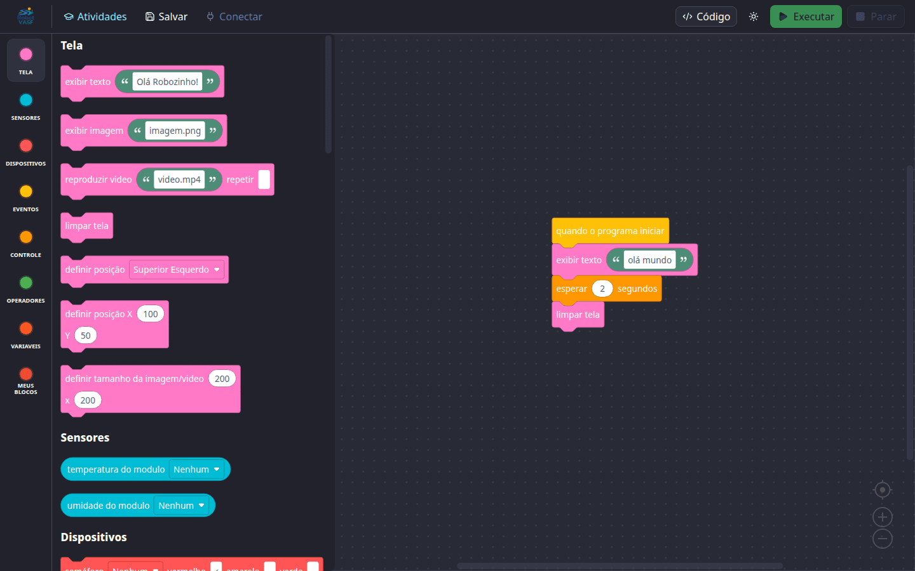Image resolution: width=915 pixels, height=571 pixels.
Task: Open the Variaveis category
Action: [26, 334]
